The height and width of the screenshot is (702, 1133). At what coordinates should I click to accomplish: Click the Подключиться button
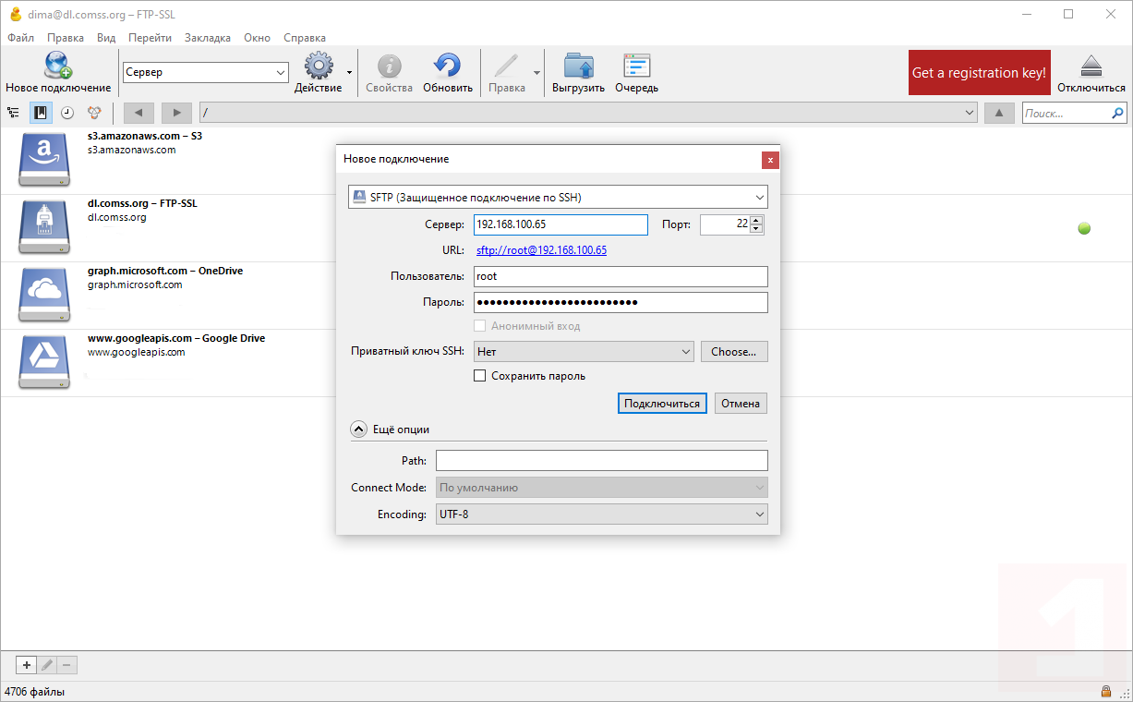pos(662,404)
